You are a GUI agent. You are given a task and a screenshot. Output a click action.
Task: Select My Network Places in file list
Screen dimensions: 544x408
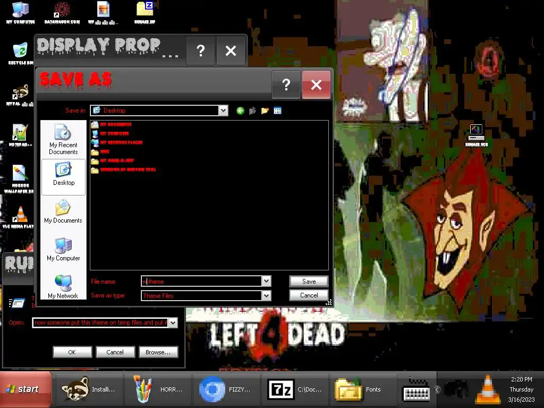coord(117,142)
